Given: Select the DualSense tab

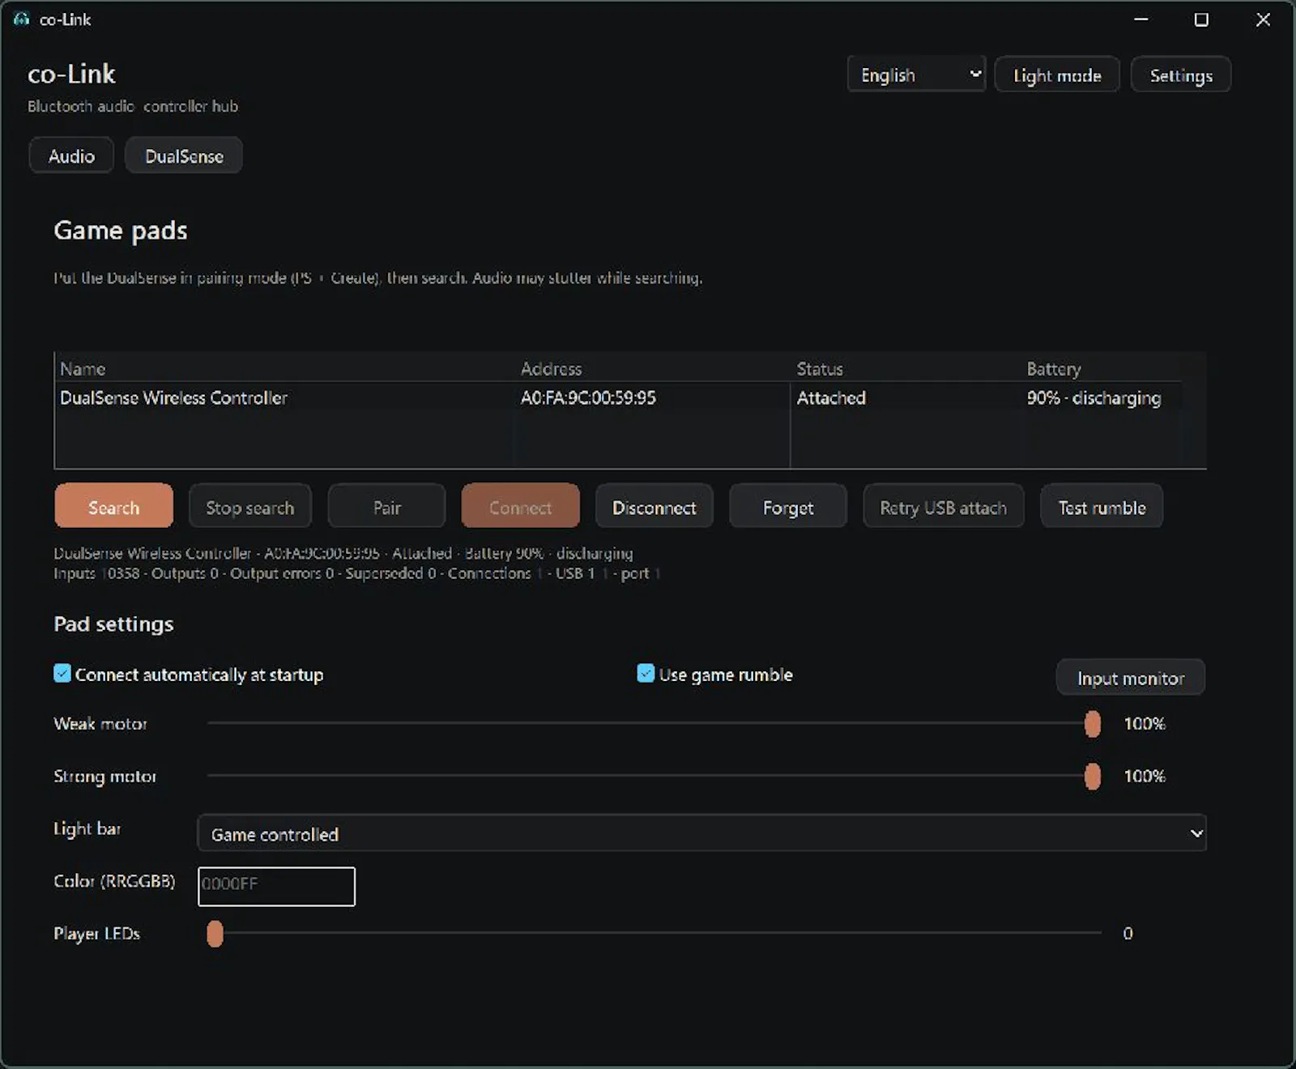Looking at the screenshot, I should coord(184,155).
